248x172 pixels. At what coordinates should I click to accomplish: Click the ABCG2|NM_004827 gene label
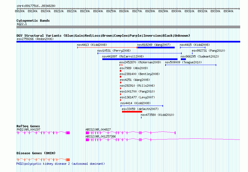[98, 129]
